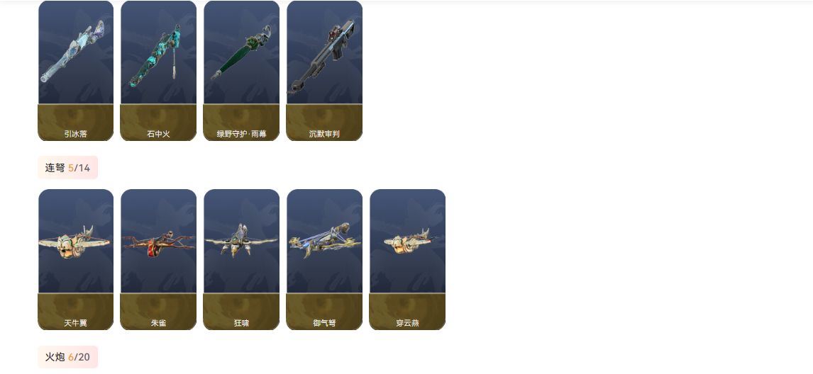Screen dimensions: 813x374
Task: Click the 穿云燕 crossbow image
Action: [407, 242]
